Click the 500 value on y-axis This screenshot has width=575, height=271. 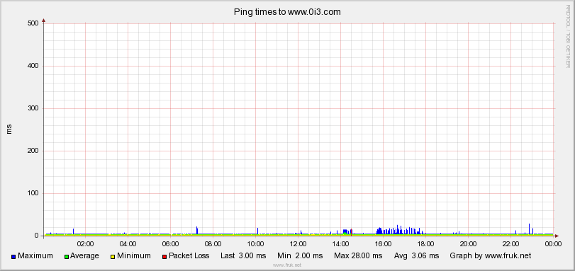(33, 23)
